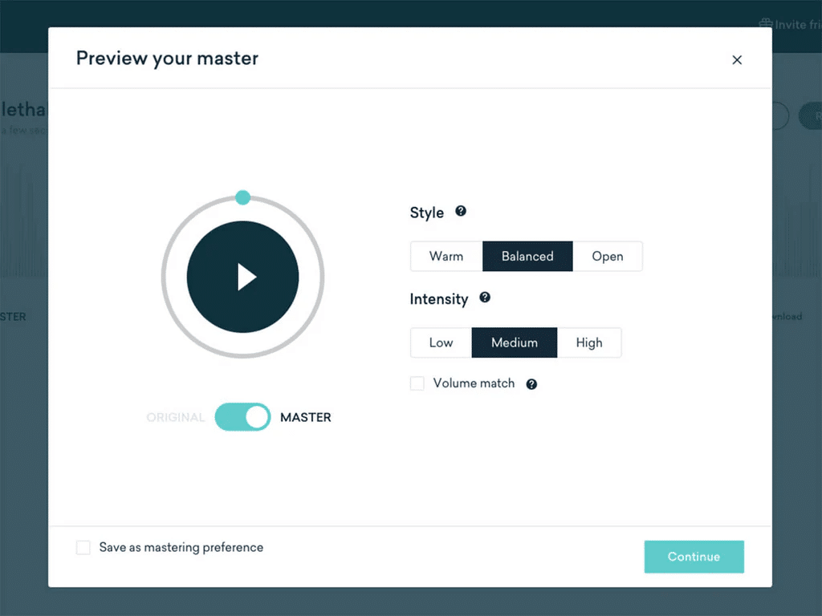Click the MASTER label
The height and width of the screenshot is (616, 822).
click(306, 417)
